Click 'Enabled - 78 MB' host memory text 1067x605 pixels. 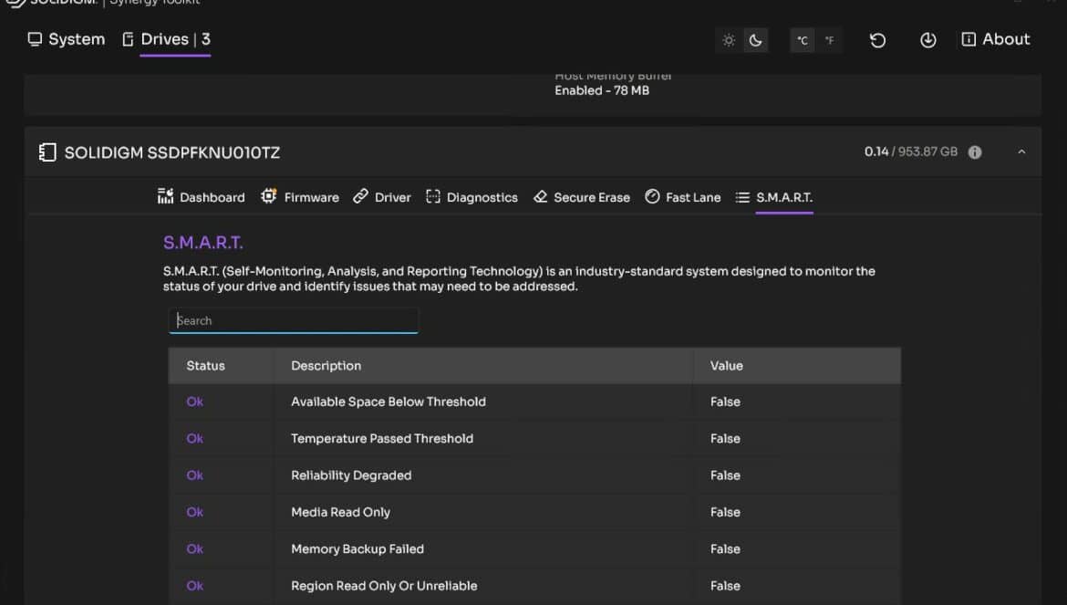602,90
